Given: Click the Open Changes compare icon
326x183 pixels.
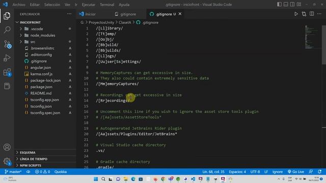Looking at the screenshot, I should (x=304, y=14).
